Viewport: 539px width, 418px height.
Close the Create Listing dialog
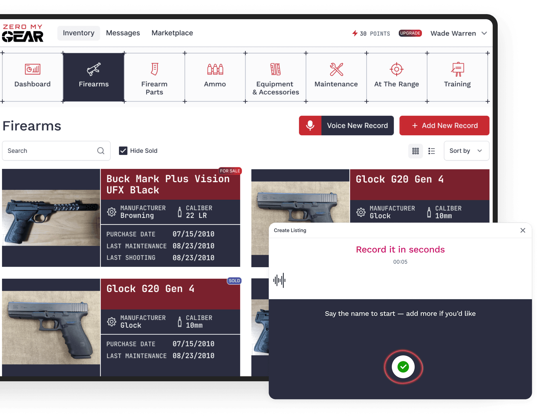[x=523, y=230]
